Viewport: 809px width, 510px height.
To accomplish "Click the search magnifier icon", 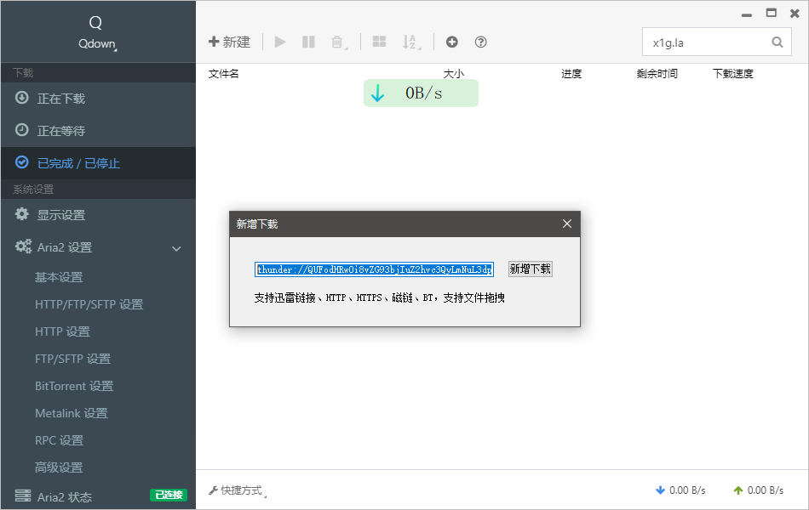I will (777, 42).
